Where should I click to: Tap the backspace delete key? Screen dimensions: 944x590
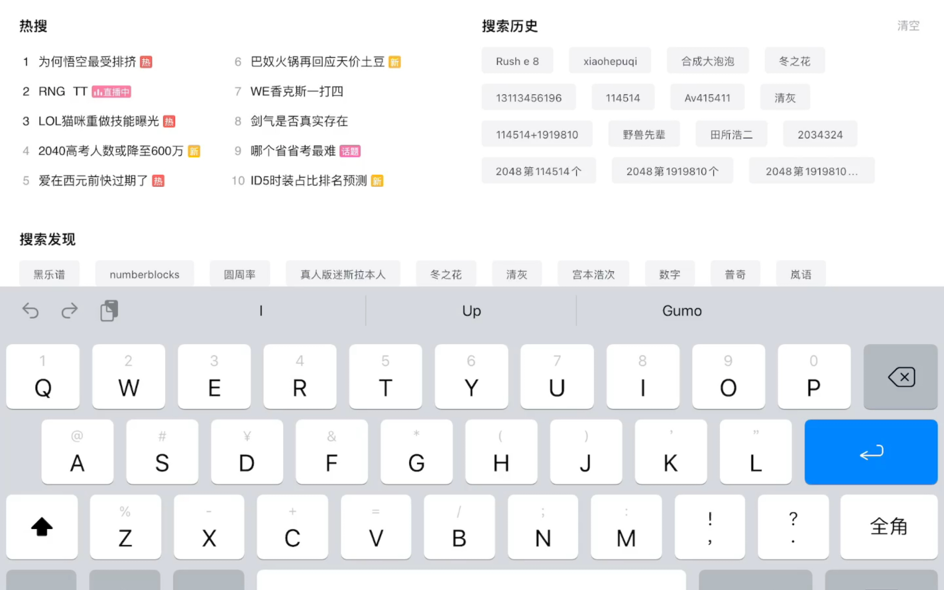tap(900, 377)
